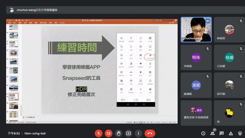
Task: Click the muted mic icon on 邱文娟's tile
Action: 241,76
